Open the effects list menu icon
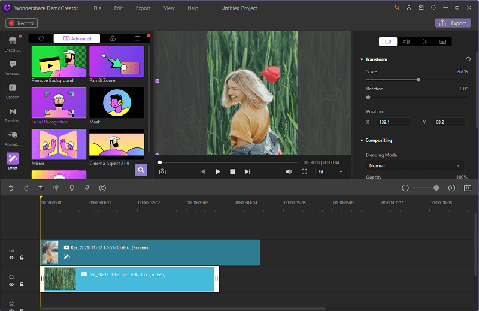 138,38
